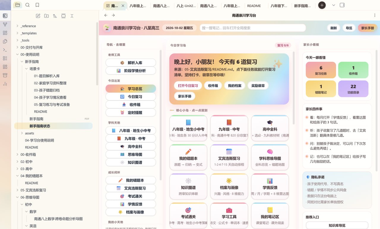The width and height of the screenshot is (380, 229).
Task: Click the date chip 2026-10-02 星期五
Action: [179, 28]
